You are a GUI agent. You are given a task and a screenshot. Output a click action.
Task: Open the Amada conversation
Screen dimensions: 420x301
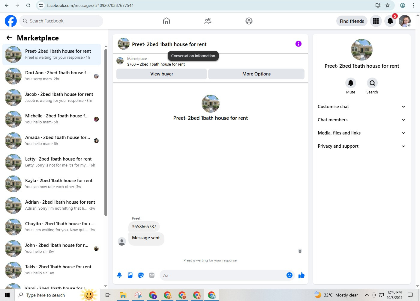click(52, 140)
